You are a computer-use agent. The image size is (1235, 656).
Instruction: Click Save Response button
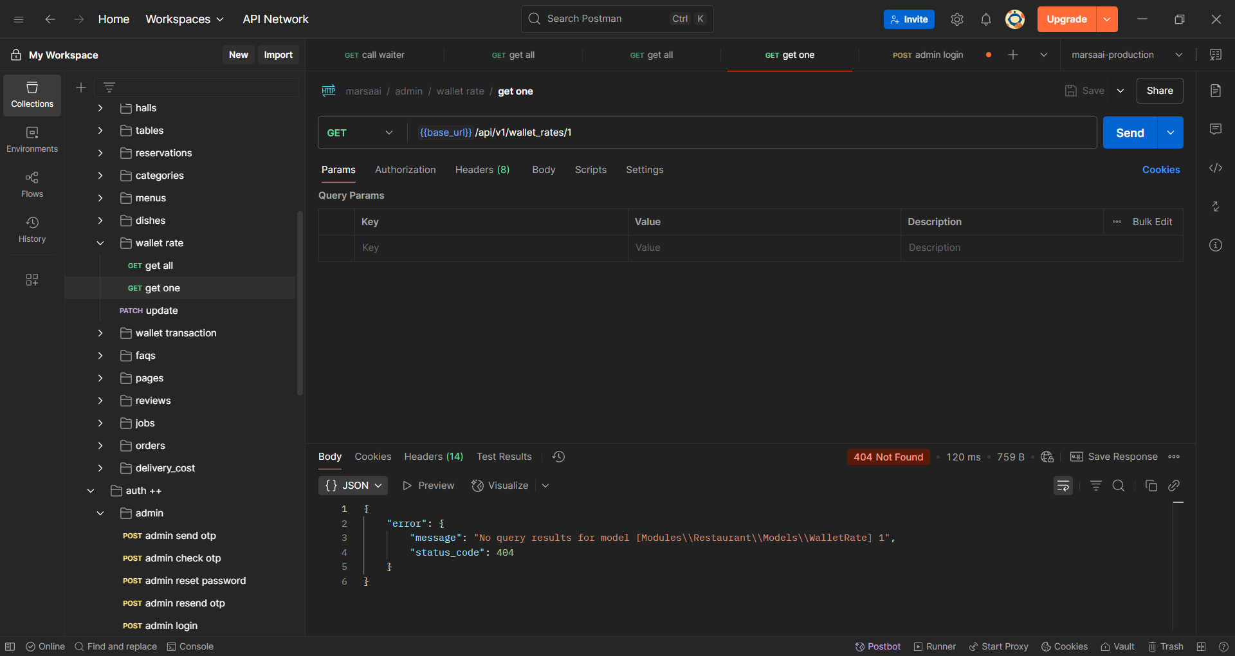tap(1113, 457)
